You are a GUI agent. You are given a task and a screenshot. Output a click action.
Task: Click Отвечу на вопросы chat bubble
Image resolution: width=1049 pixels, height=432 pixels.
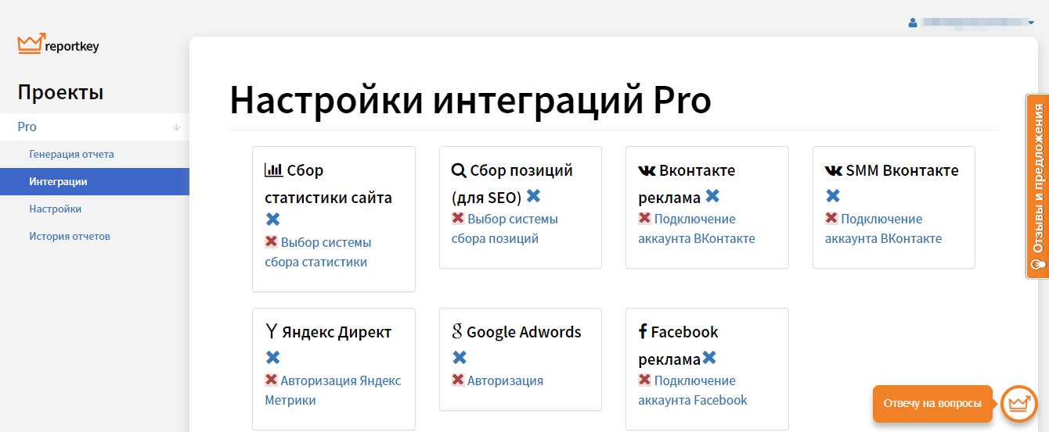pyautogui.click(x=932, y=403)
